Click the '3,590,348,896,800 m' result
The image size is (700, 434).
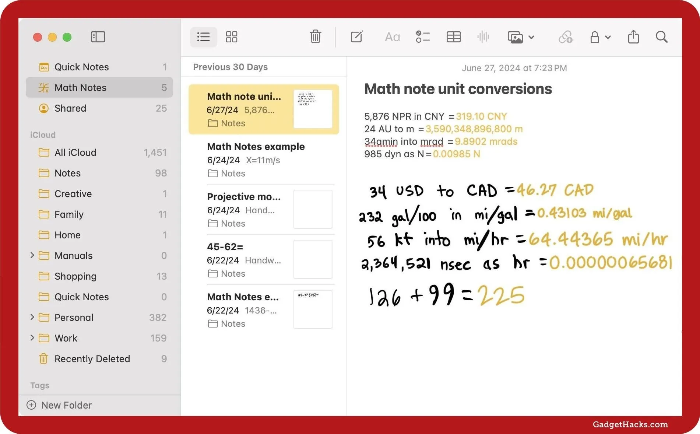(474, 129)
